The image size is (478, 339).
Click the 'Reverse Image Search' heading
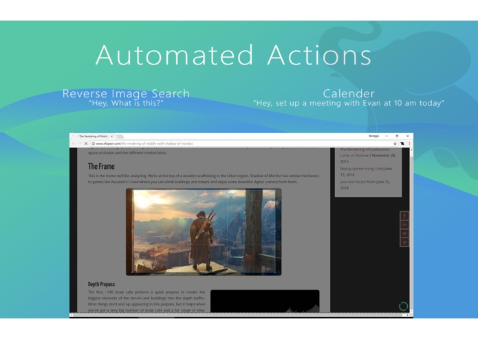pyautogui.click(x=126, y=93)
